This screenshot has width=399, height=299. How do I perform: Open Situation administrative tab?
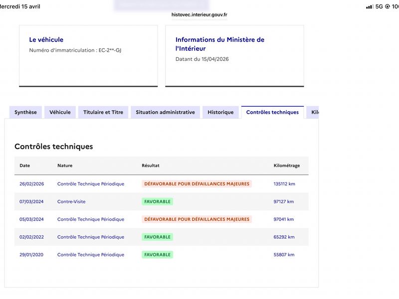(x=165, y=112)
